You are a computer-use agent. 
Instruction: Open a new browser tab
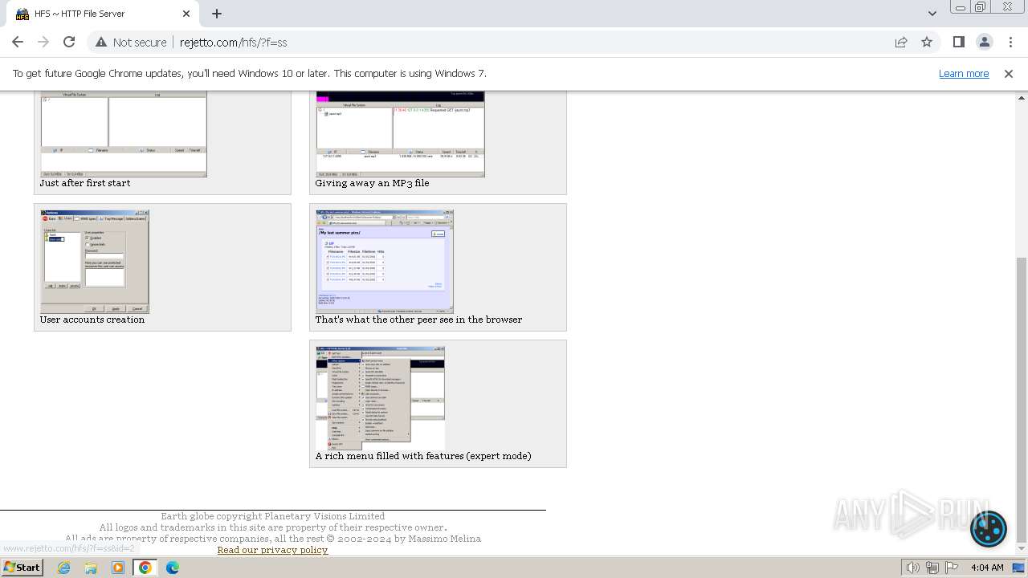(x=217, y=14)
